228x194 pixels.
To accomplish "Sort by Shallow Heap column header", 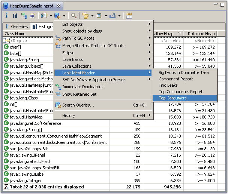I will 168,34.
